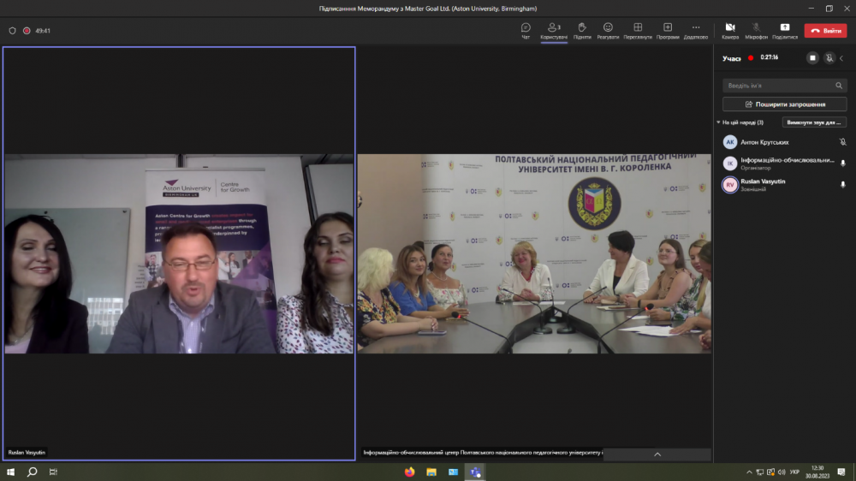The width and height of the screenshot is (856, 481).
Task: Select participant Ruslan Vasyutin in the list
Action: 763,185
